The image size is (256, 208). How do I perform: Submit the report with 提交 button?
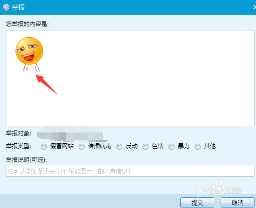pos(197,203)
